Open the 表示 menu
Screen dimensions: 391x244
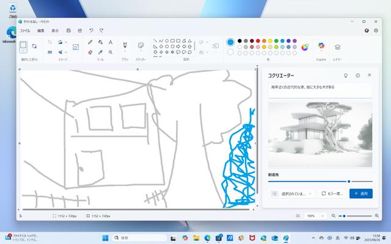[55, 30]
